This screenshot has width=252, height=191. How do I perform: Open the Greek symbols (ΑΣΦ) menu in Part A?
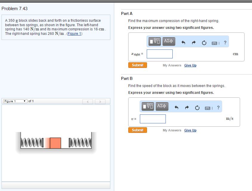click(x=168, y=41)
